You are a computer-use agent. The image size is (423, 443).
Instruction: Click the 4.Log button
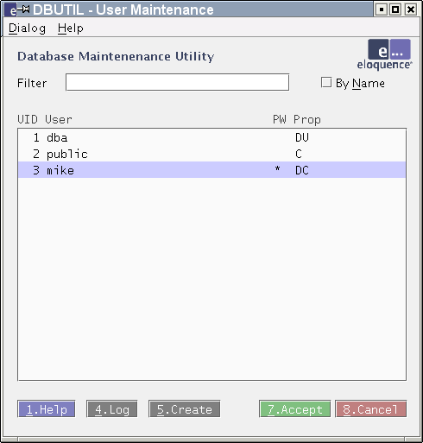(x=112, y=408)
